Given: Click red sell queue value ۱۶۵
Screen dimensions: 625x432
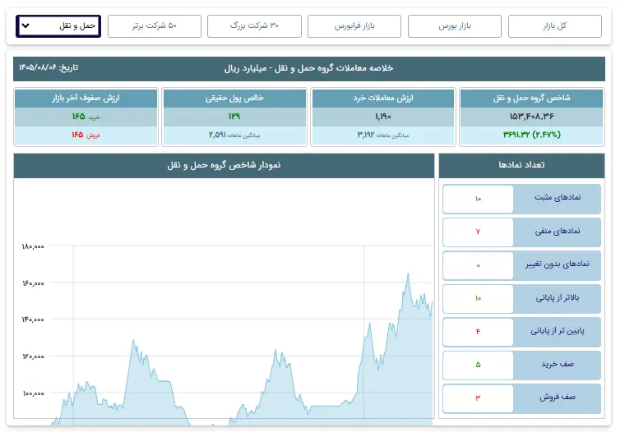Looking at the screenshot, I should coord(78,135).
